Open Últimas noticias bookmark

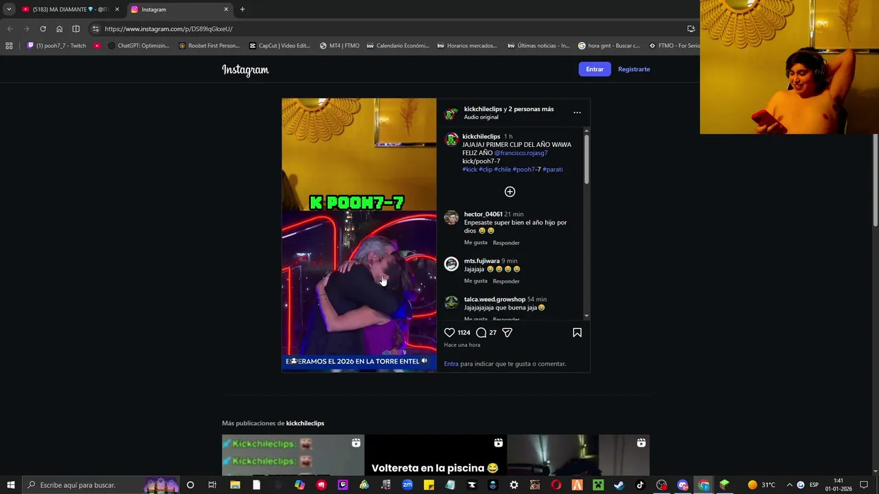pos(538,46)
